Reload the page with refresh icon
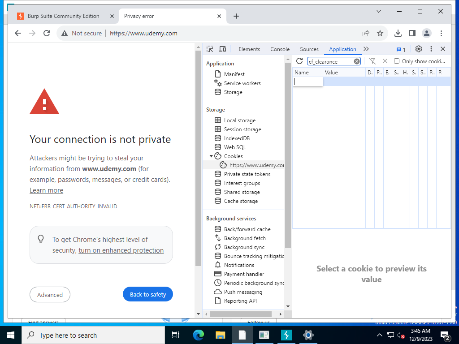 click(47, 33)
